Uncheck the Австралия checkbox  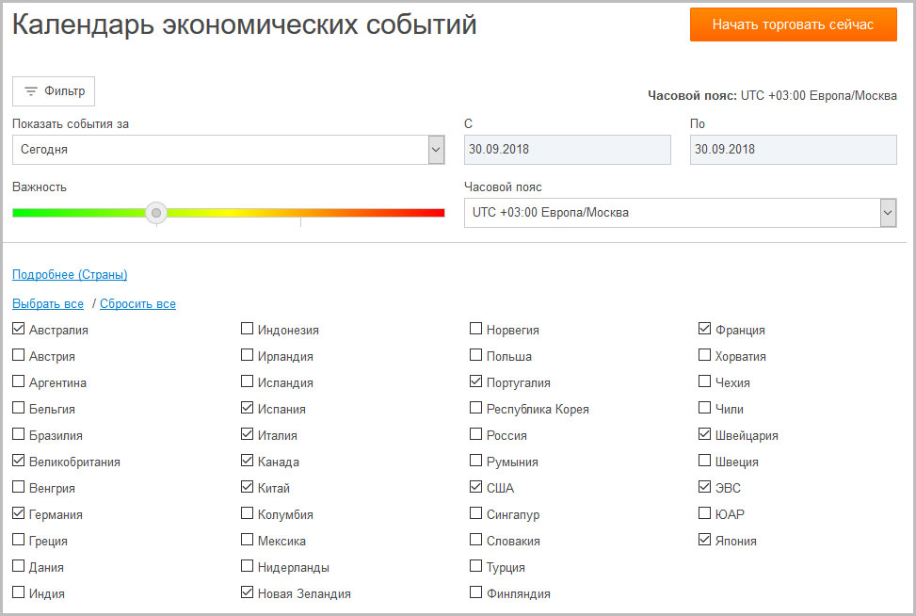[x=19, y=330]
